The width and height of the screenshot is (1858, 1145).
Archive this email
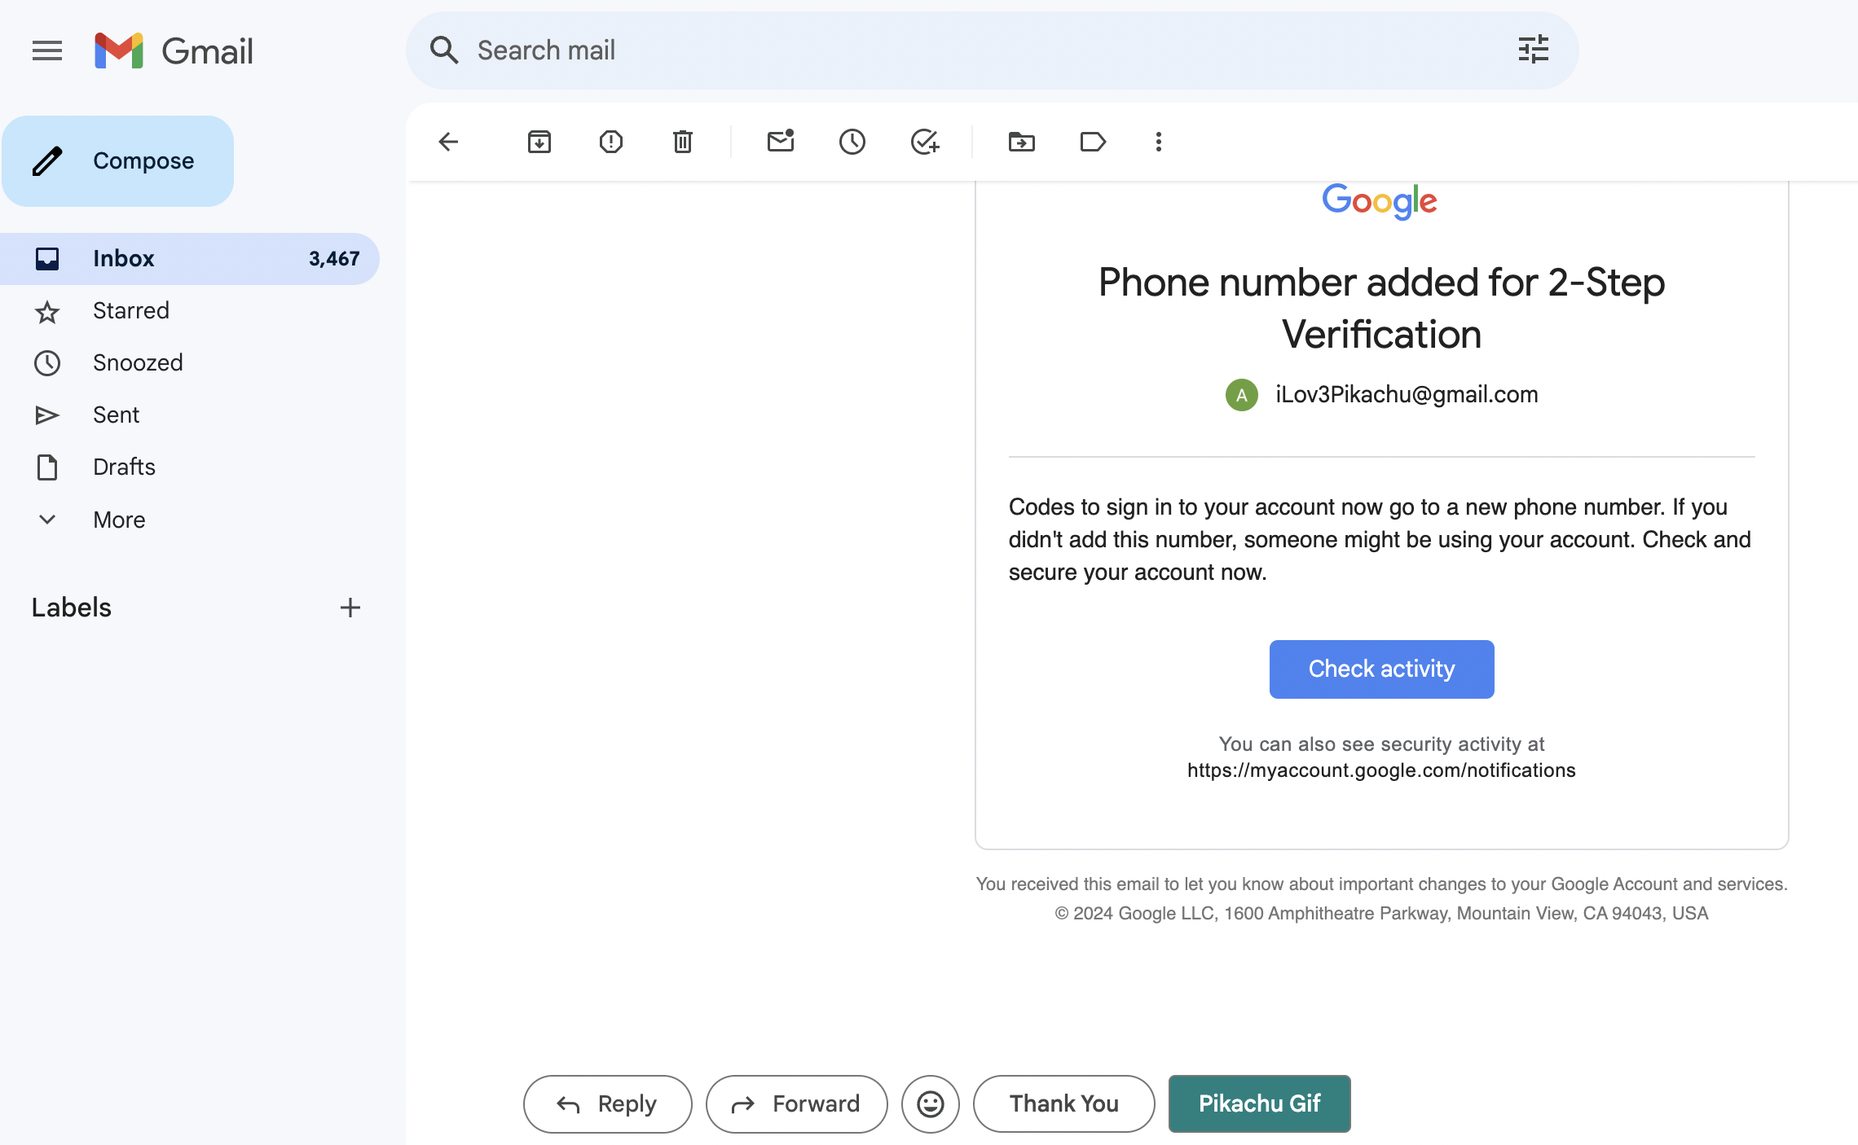pos(539,142)
